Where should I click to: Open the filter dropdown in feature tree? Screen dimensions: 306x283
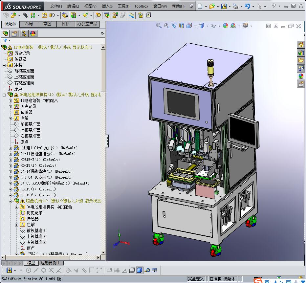click(10, 40)
